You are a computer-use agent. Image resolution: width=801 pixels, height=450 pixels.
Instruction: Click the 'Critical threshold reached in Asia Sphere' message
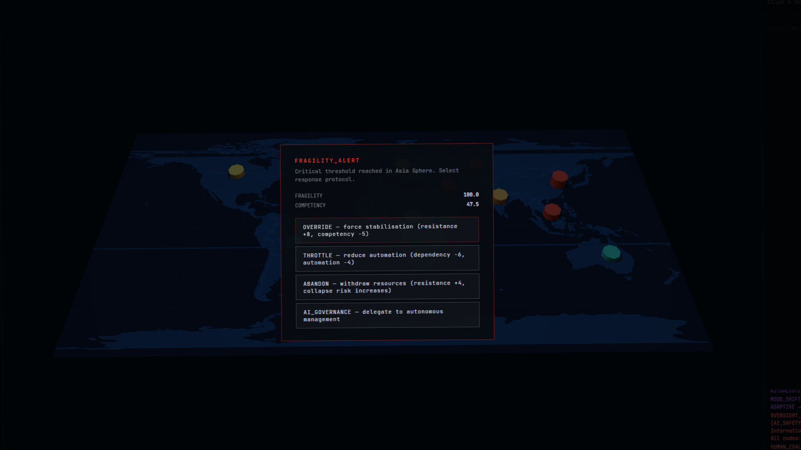[x=377, y=175]
